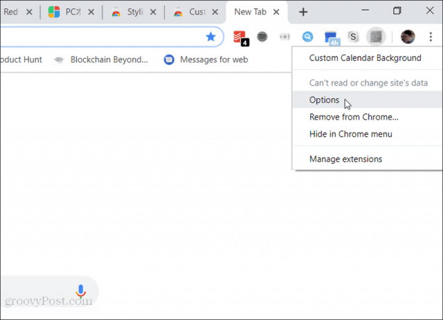Click Custom Calendar Background menu title
The width and height of the screenshot is (443, 320).
365,58
